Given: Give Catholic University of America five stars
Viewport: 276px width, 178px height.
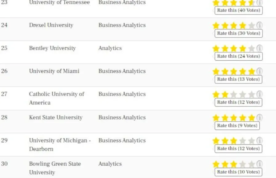Looking at the screenshot, I should (251, 94).
